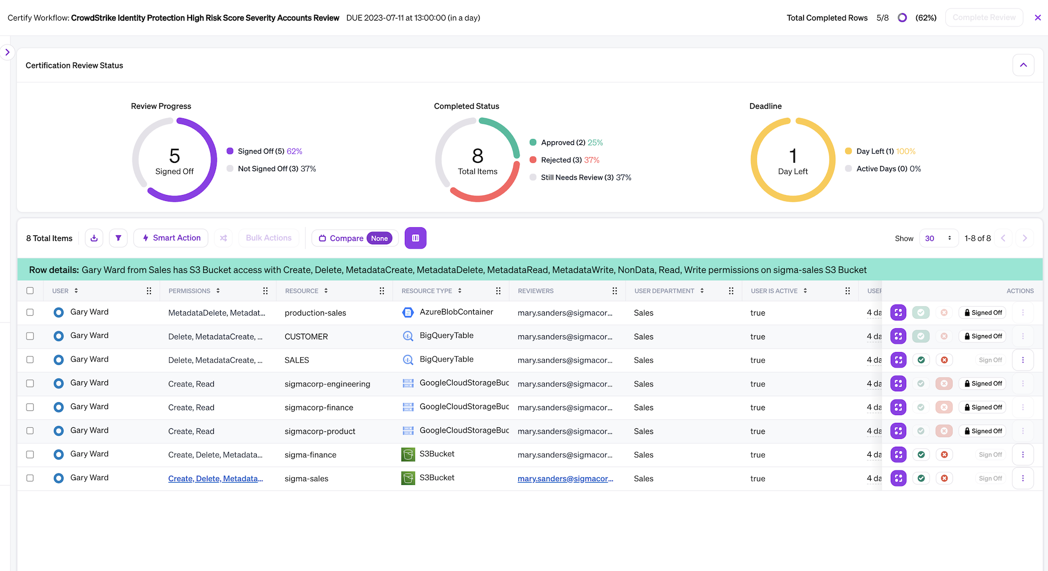This screenshot has width=1048, height=571.
Task: Click the download export icon
Action: 94,238
